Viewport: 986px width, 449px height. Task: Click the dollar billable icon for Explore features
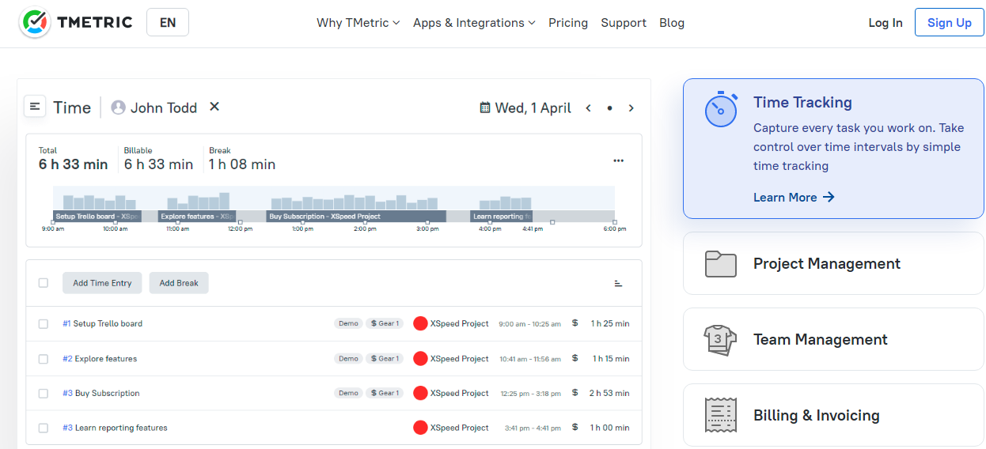575,358
